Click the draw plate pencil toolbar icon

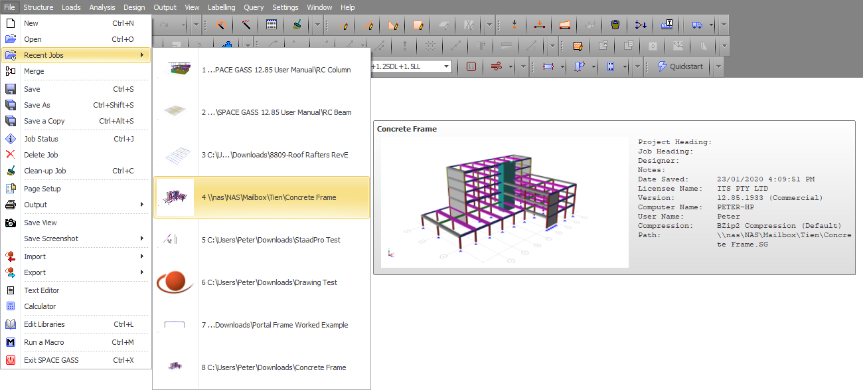pos(393,25)
